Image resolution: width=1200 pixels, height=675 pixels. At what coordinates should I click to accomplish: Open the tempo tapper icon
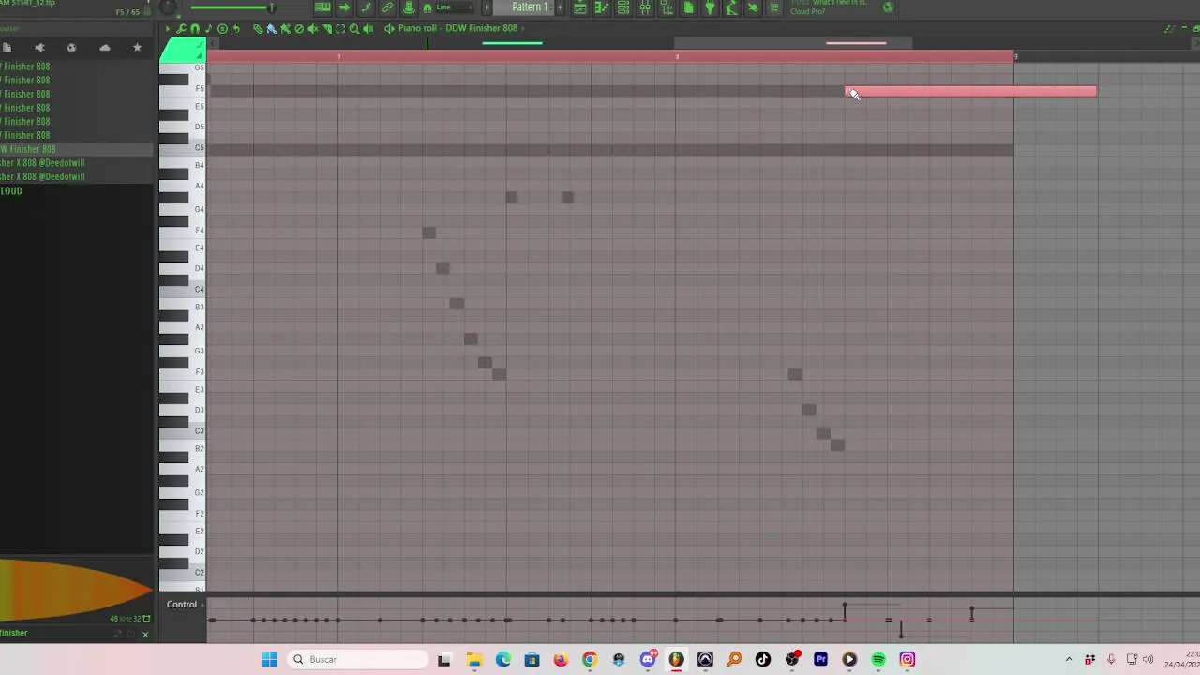coord(731,7)
